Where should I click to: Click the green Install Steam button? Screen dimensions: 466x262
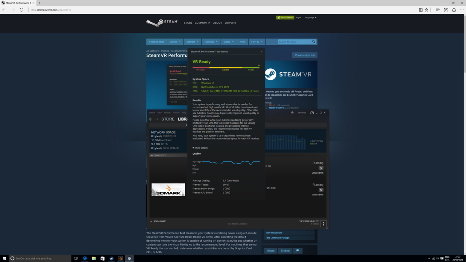[285, 17]
